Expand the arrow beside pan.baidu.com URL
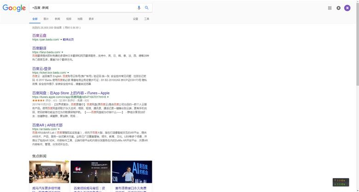This screenshot has height=192, width=359. (x=61, y=40)
